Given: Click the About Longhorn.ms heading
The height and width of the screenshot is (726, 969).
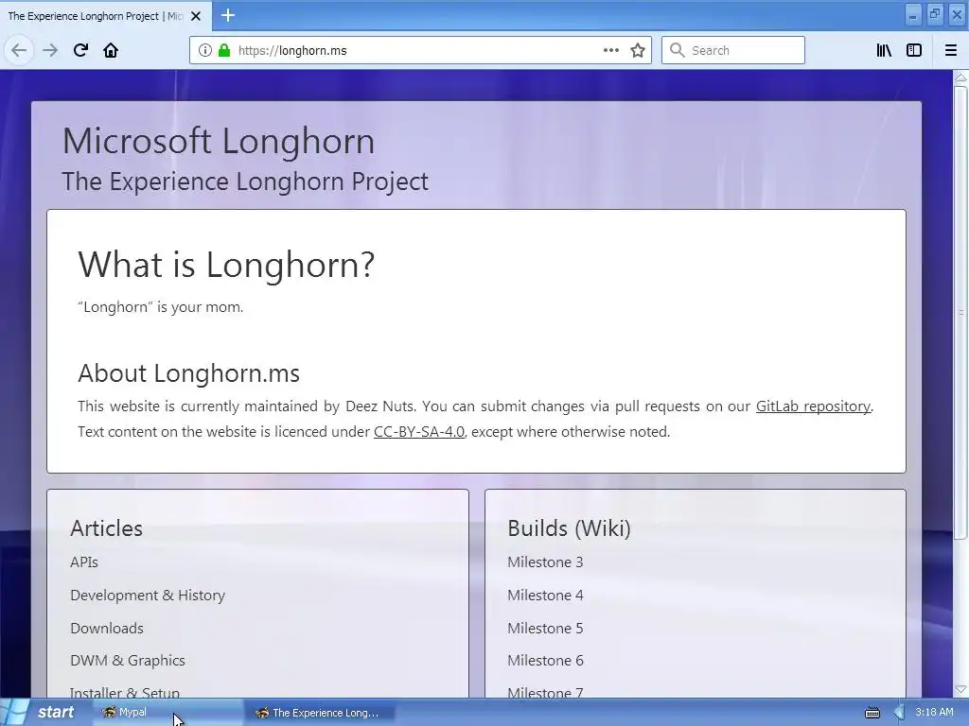Looking at the screenshot, I should (188, 373).
